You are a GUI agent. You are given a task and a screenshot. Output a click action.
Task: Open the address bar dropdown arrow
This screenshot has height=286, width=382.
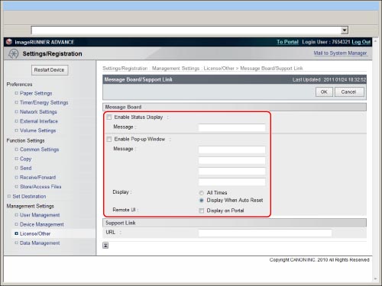pos(345,31)
